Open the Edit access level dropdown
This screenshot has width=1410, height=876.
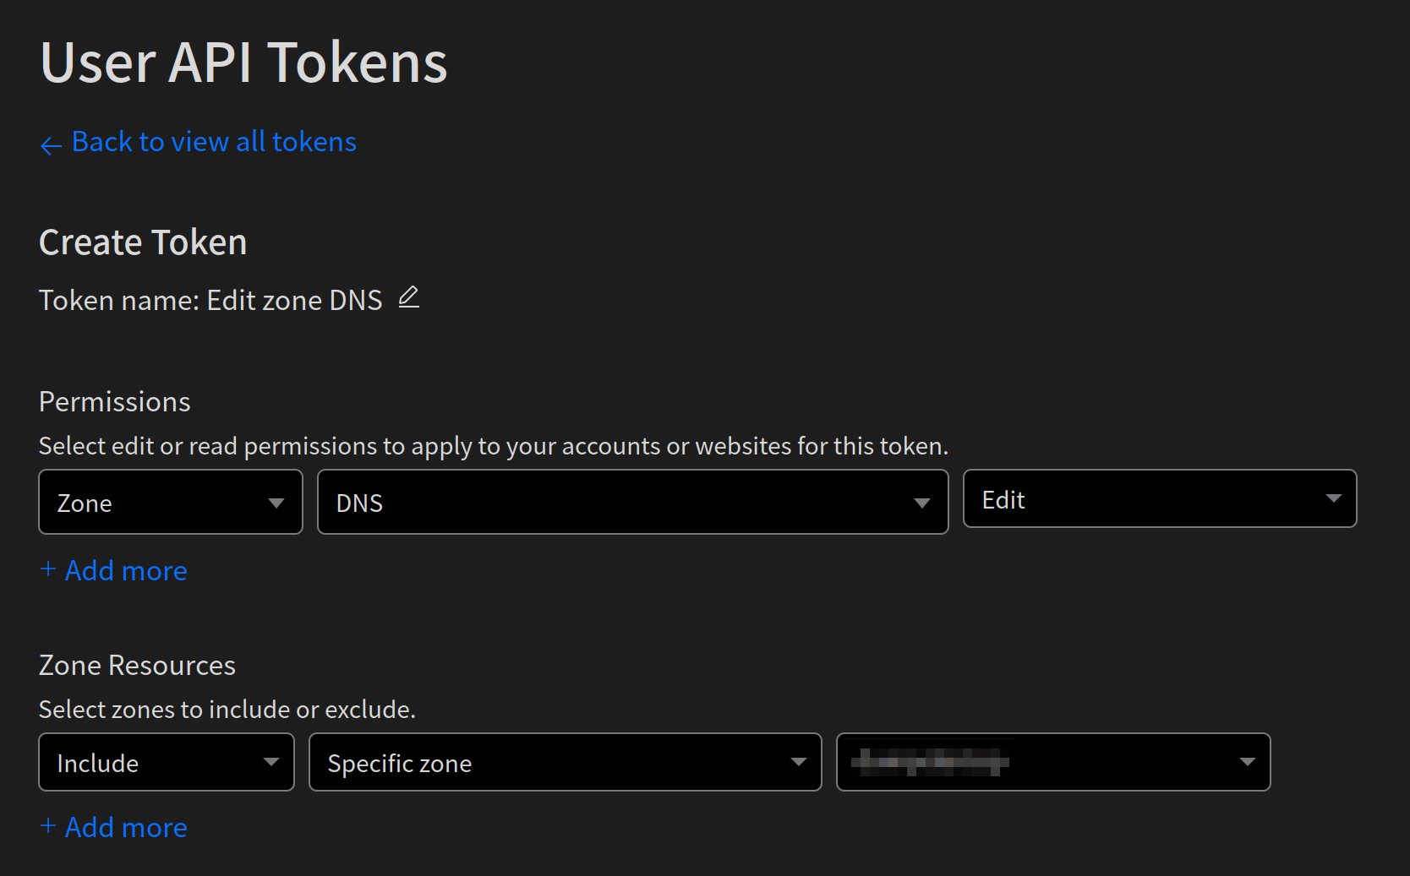point(1160,498)
